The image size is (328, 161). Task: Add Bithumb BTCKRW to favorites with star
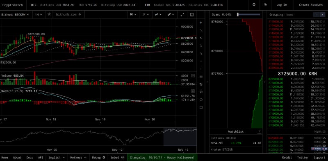coord(49,14)
